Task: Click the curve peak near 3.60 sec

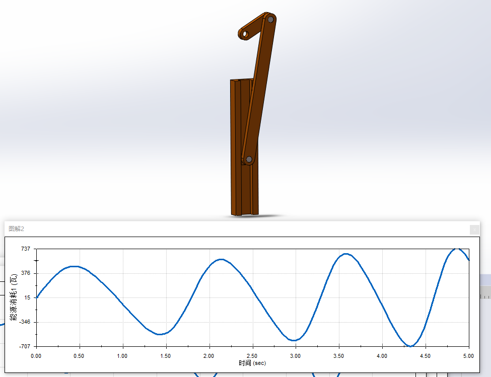Action: tap(346, 254)
